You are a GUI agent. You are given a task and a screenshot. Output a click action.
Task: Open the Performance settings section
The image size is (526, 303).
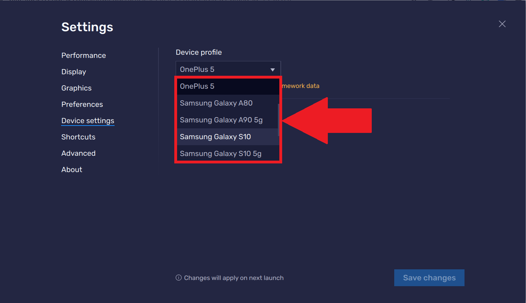point(84,55)
